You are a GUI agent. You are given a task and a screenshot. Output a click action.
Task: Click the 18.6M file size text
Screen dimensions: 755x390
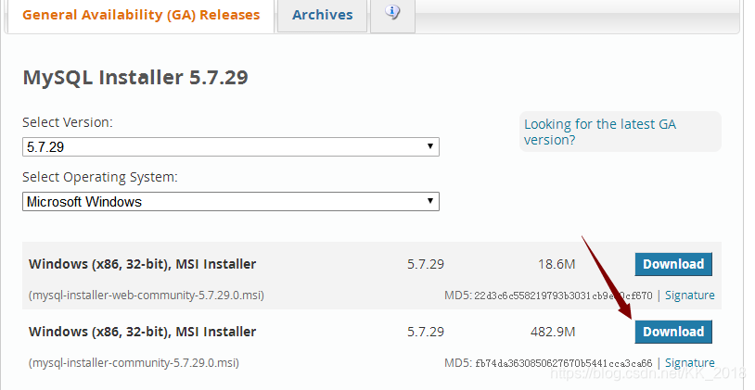[557, 264]
